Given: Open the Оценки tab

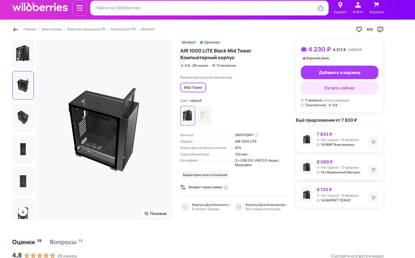Looking at the screenshot, I should tap(23, 242).
